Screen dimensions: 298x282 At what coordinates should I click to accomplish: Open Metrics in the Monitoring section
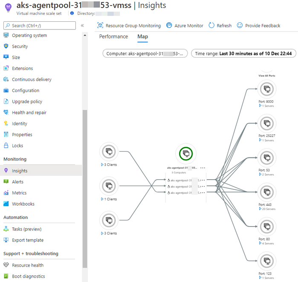pyautogui.click(x=20, y=193)
